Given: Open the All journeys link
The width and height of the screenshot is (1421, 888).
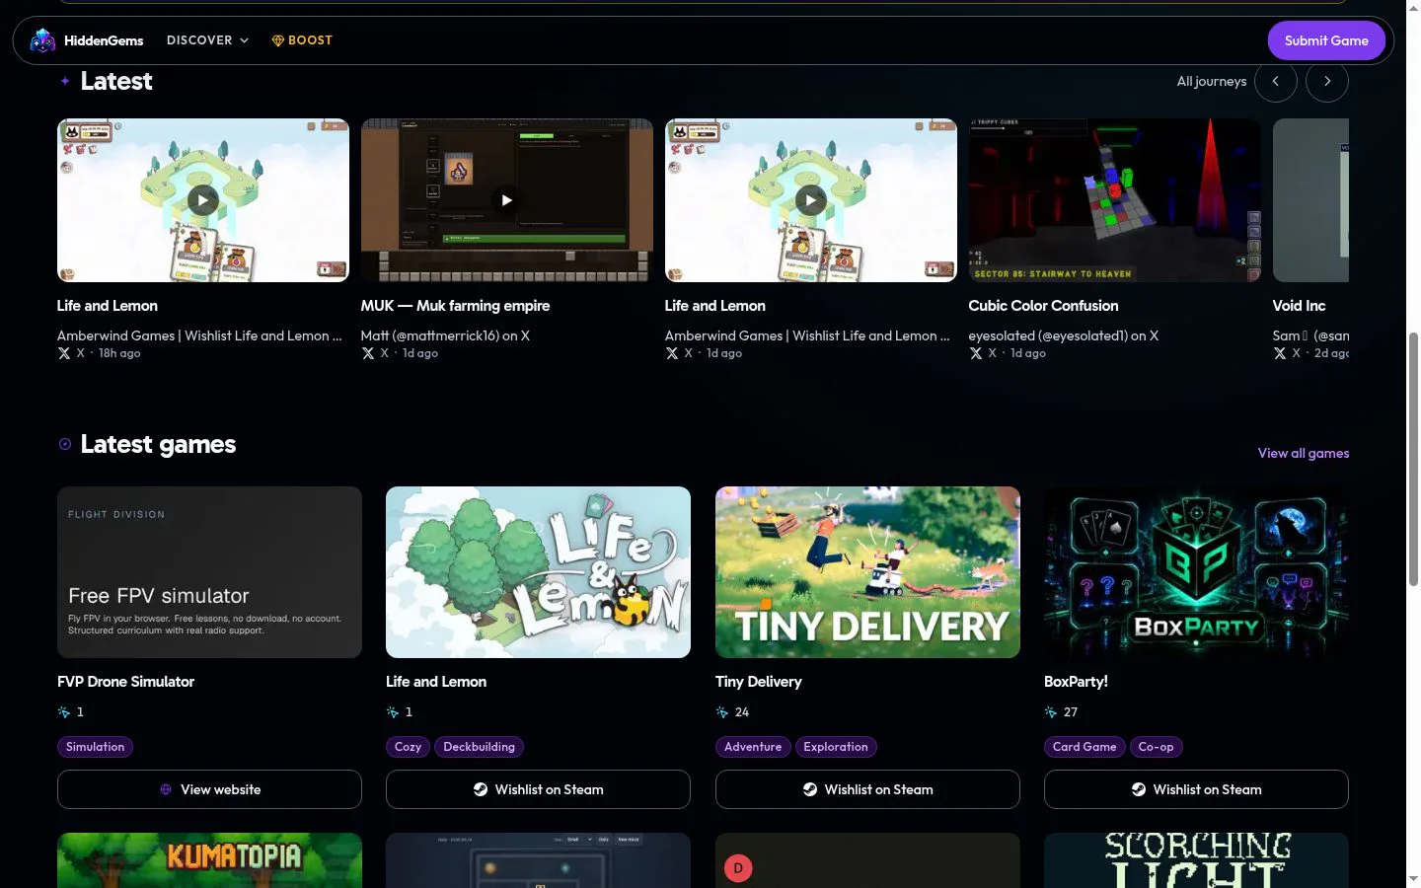Looking at the screenshot, I should point(1212,81).
